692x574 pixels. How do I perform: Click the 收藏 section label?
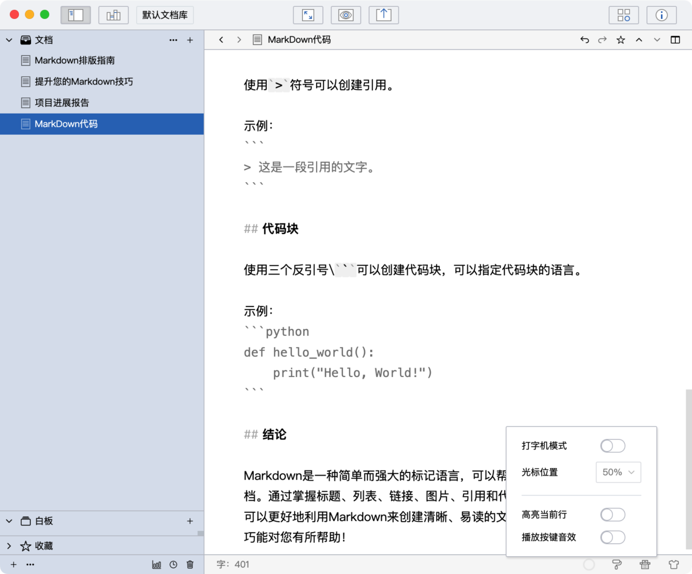44,546
